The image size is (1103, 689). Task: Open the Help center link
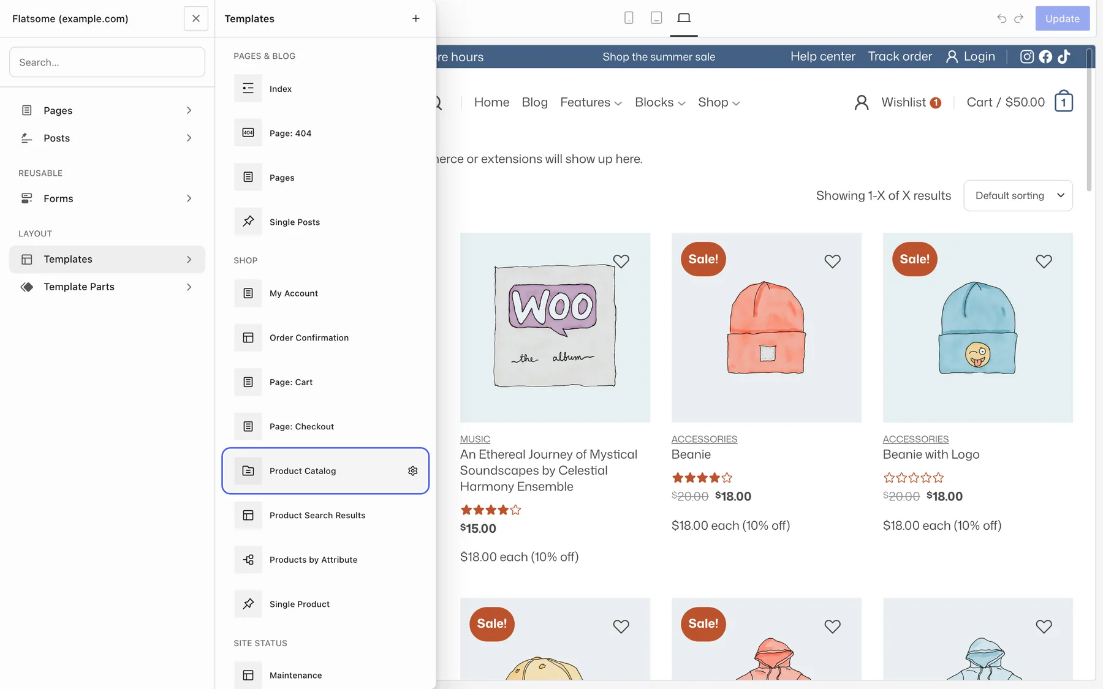pyautogui.click(x=822, y=56)
